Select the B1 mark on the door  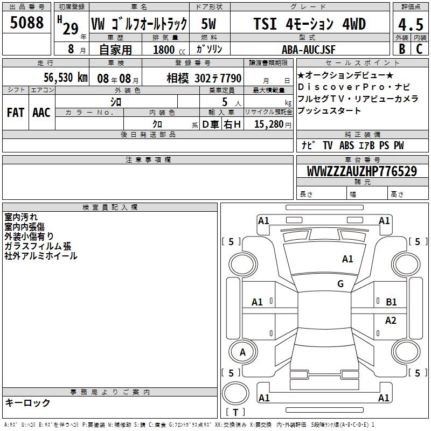click(x=391, y=302)
